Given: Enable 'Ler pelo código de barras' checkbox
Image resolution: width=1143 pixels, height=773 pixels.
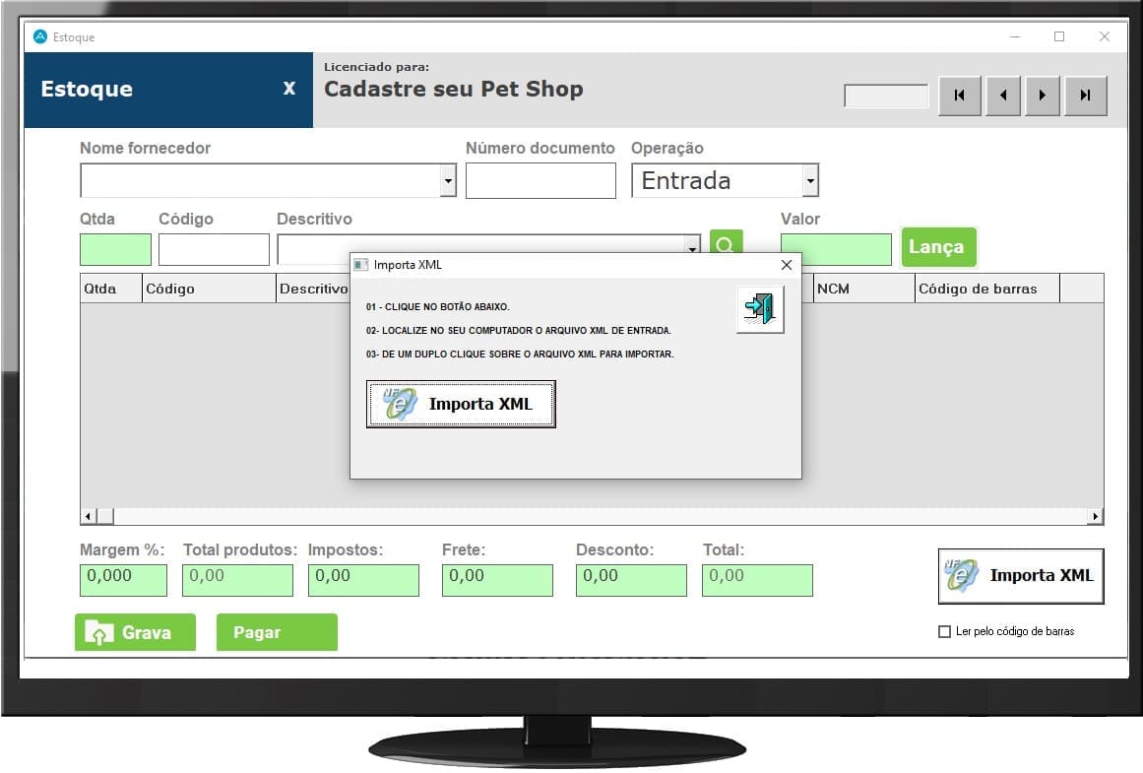Looking at the screenshot, I should point(945,631).
